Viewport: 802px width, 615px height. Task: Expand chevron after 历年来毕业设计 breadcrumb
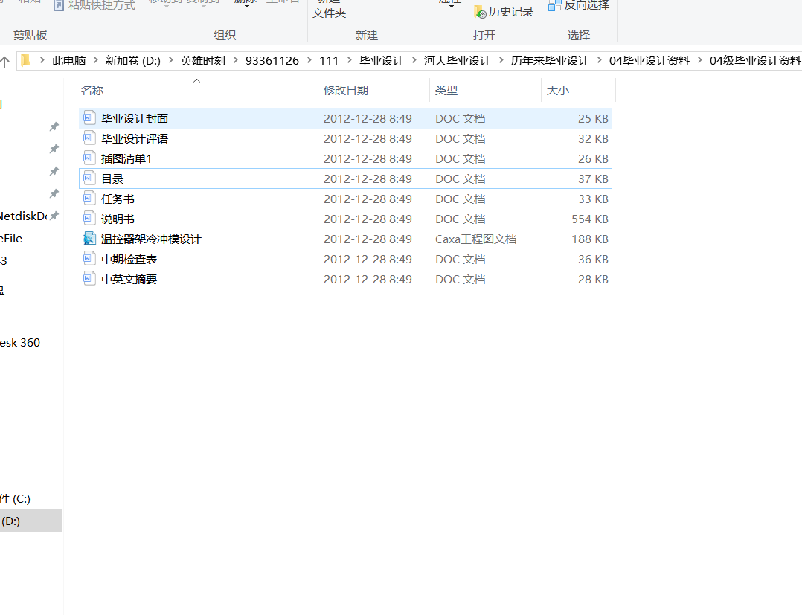pos(600,61)
